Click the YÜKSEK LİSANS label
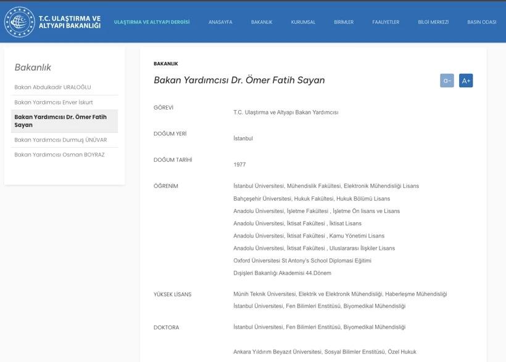This screenshot has width=506, height=362. (x=173, y=294)
